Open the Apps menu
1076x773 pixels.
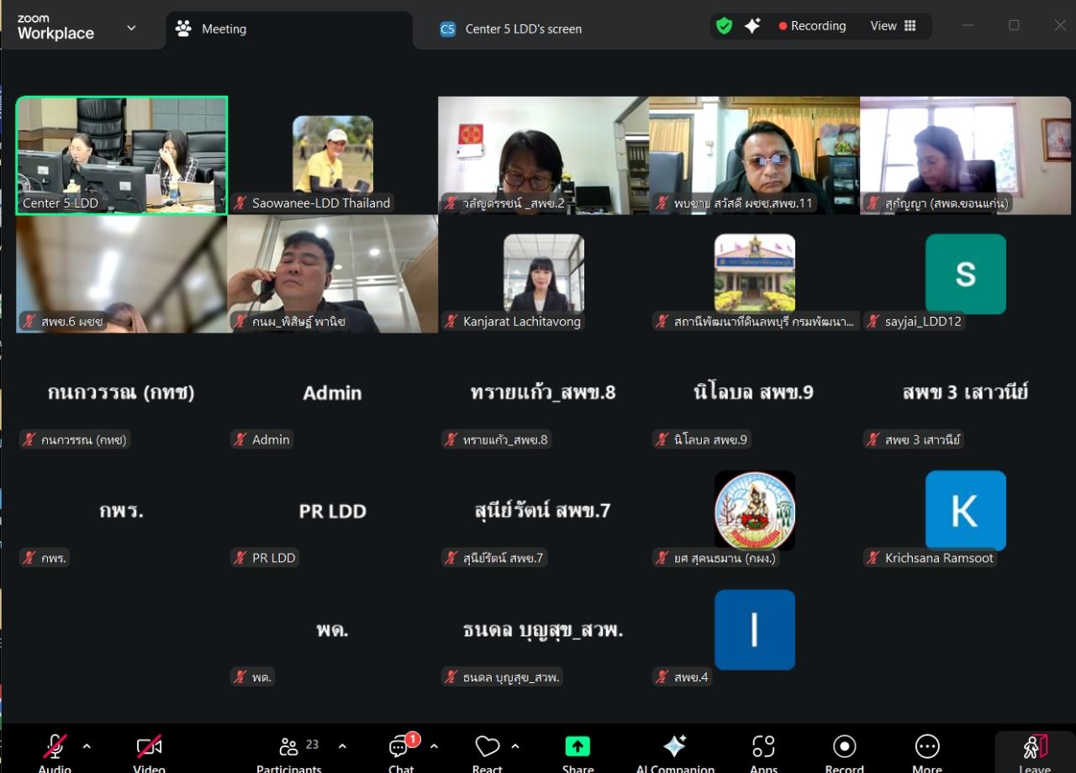763,748
